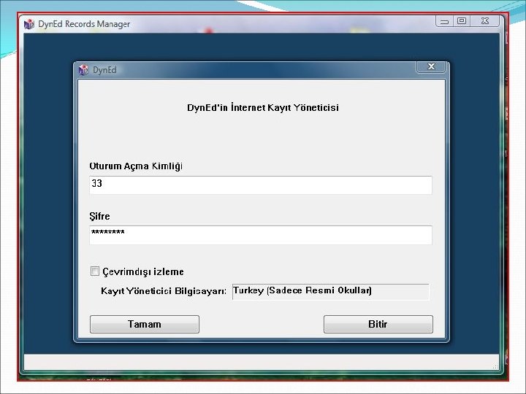Image resolution: width=526 pixels, height=394 pixels.
Task: Focus the Oturum Açma Kimliği input field
Action: 261,185
